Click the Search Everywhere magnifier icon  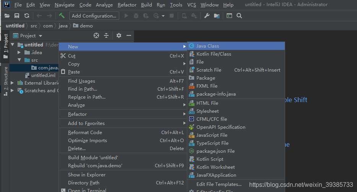239,16
